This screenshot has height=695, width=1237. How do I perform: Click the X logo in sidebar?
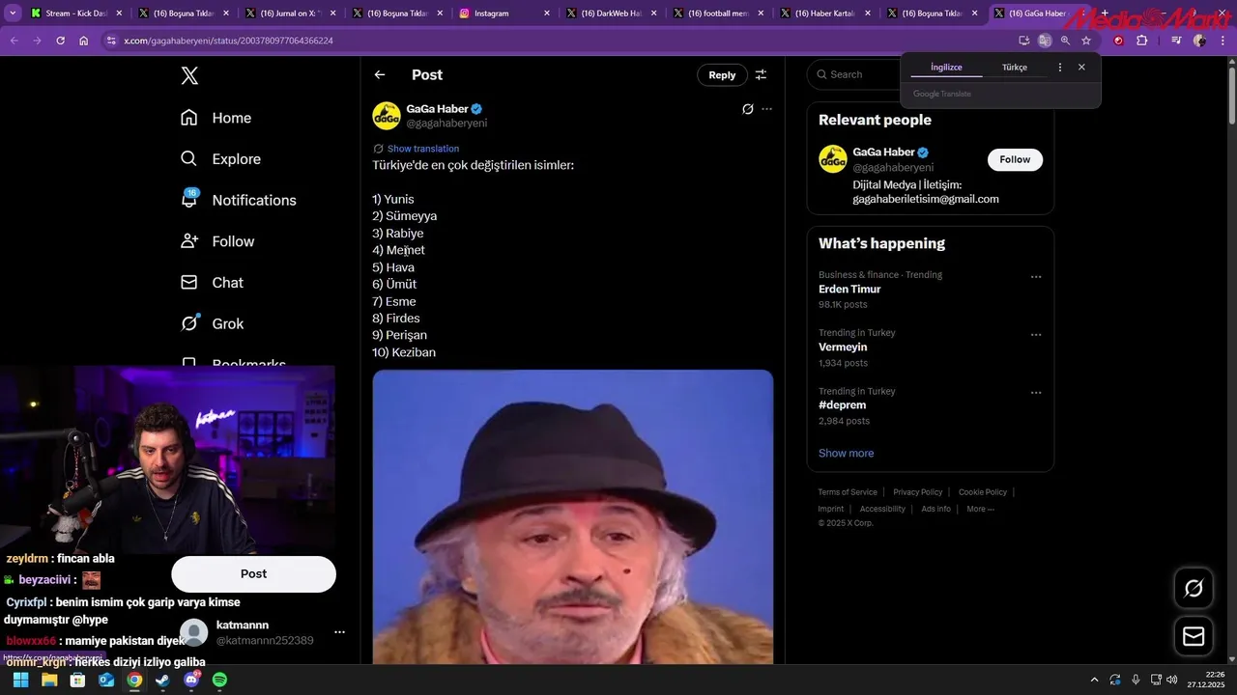[189, 76]
